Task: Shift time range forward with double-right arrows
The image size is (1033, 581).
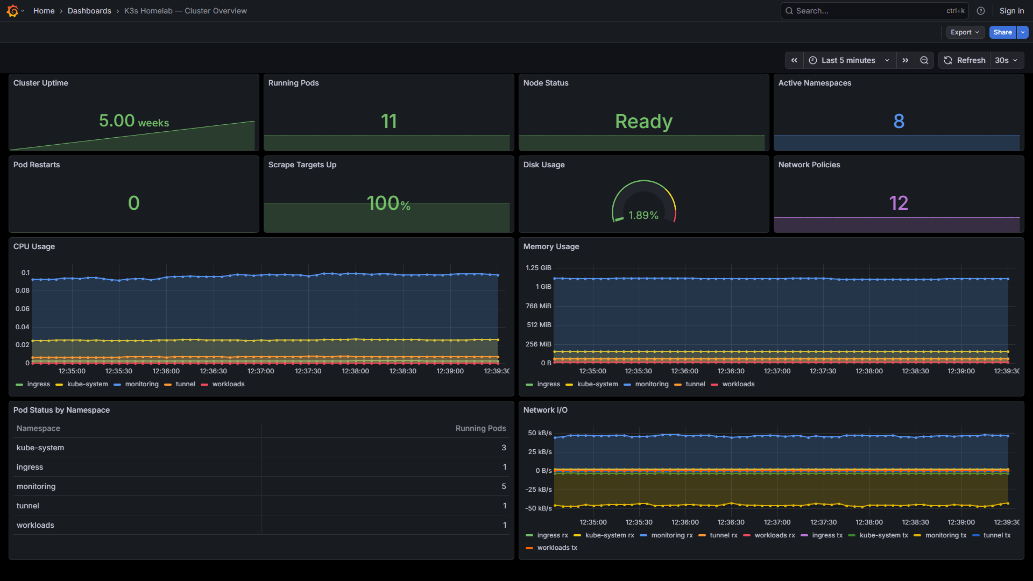Action: click(905, 60)
